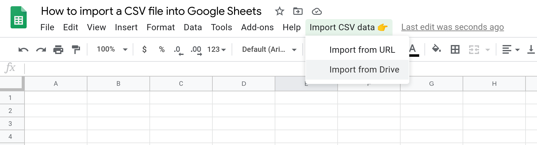Open the Default (Ari... font dropdown

tap(269, 49)
